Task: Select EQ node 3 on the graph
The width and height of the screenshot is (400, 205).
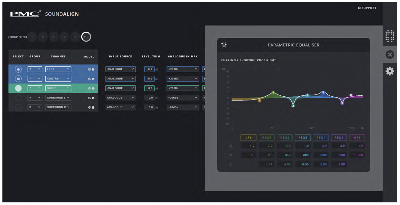Action: 307,95
